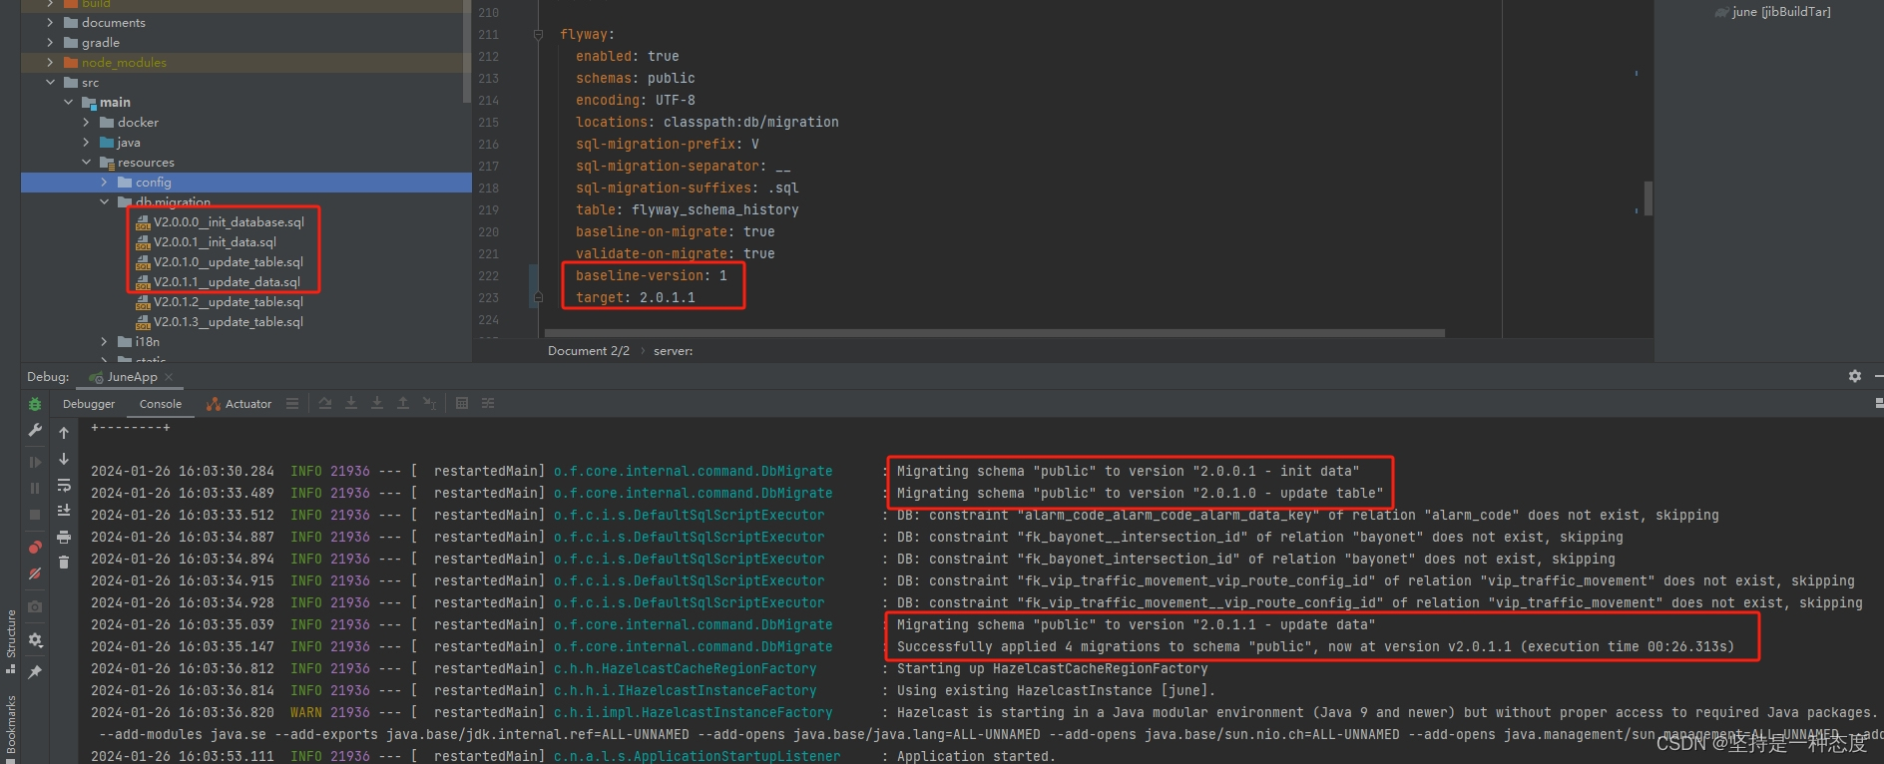Click the Run to Cursor icon
The width and height of the screenshot is (1884, 764).
pyautogui.click(x=429, y=403)
